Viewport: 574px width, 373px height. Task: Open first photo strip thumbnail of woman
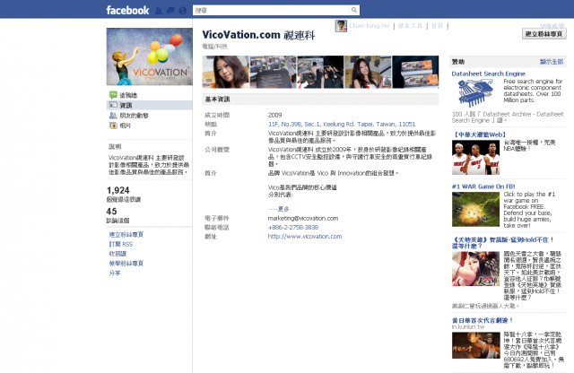click(x=225, y=72)
